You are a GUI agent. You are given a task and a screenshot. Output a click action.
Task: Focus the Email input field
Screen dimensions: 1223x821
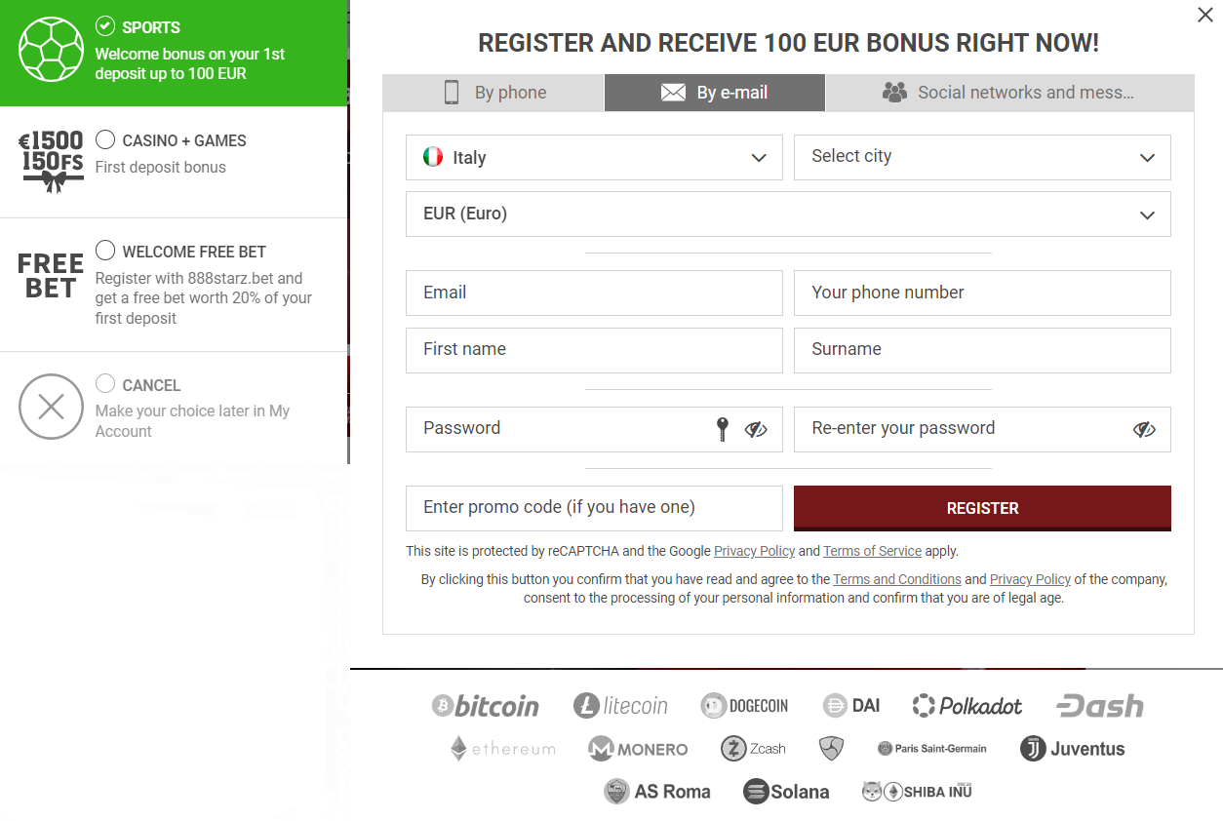pyautogui.click(x=594, y=293)
